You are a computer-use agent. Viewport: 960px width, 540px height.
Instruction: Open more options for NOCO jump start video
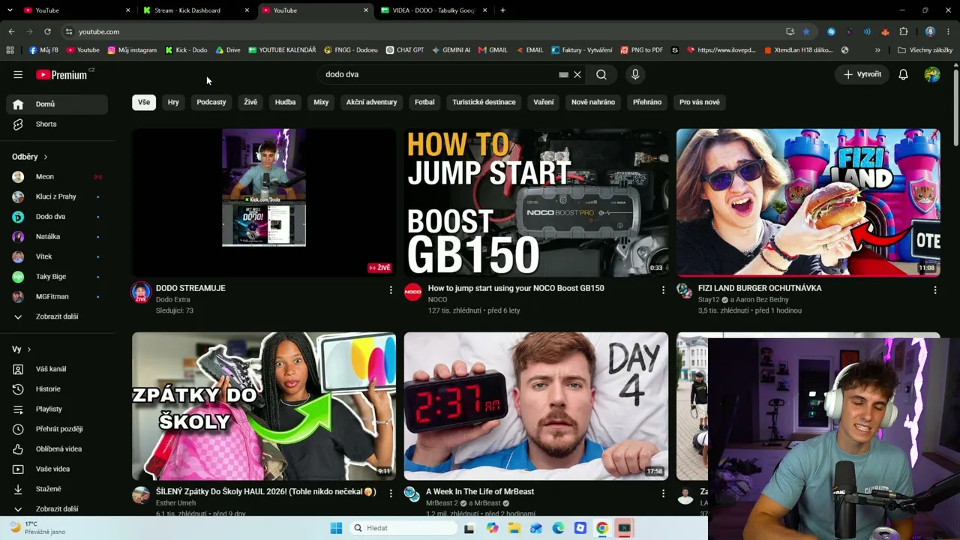tap(663, 289)
